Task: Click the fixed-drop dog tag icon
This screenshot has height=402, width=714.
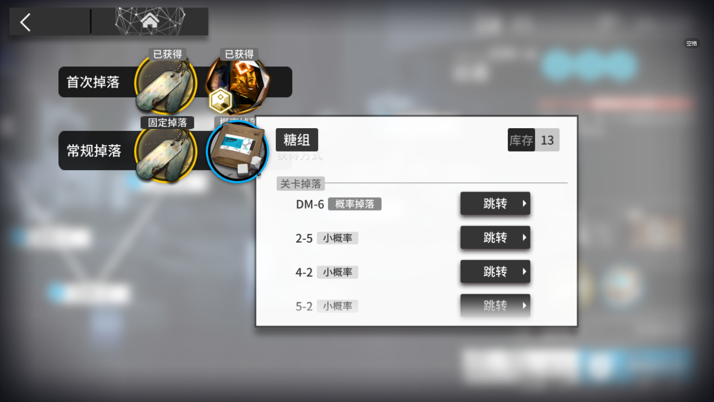Action: (x=166, y=153)
